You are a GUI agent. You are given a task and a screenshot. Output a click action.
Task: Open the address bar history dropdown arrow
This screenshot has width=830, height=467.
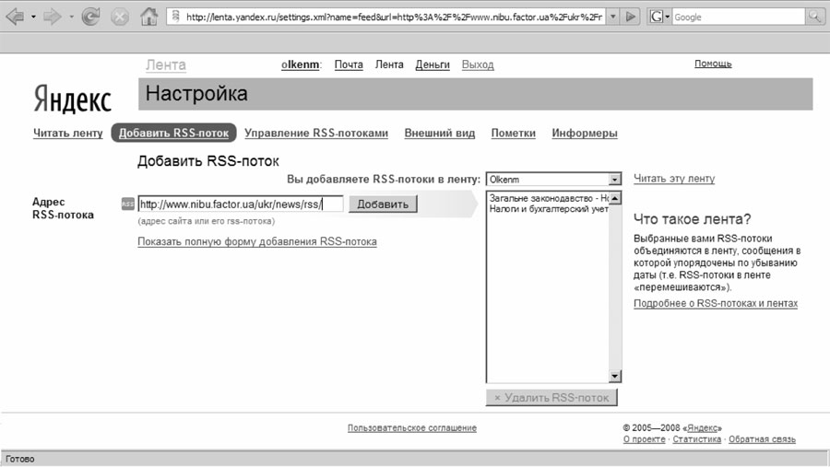[612, 17]
